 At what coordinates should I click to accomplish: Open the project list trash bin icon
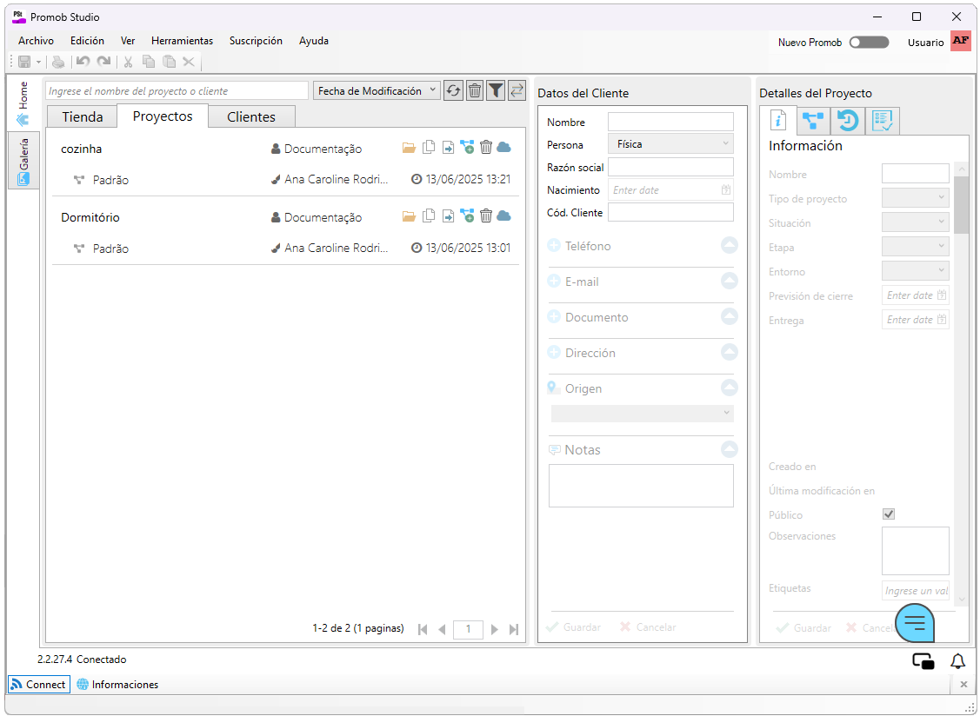pyautogui.click(x=475, y=90)
